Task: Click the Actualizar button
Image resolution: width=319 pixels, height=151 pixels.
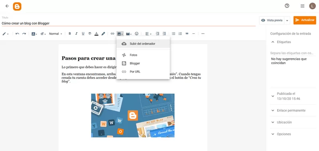Action: (305, 20)
